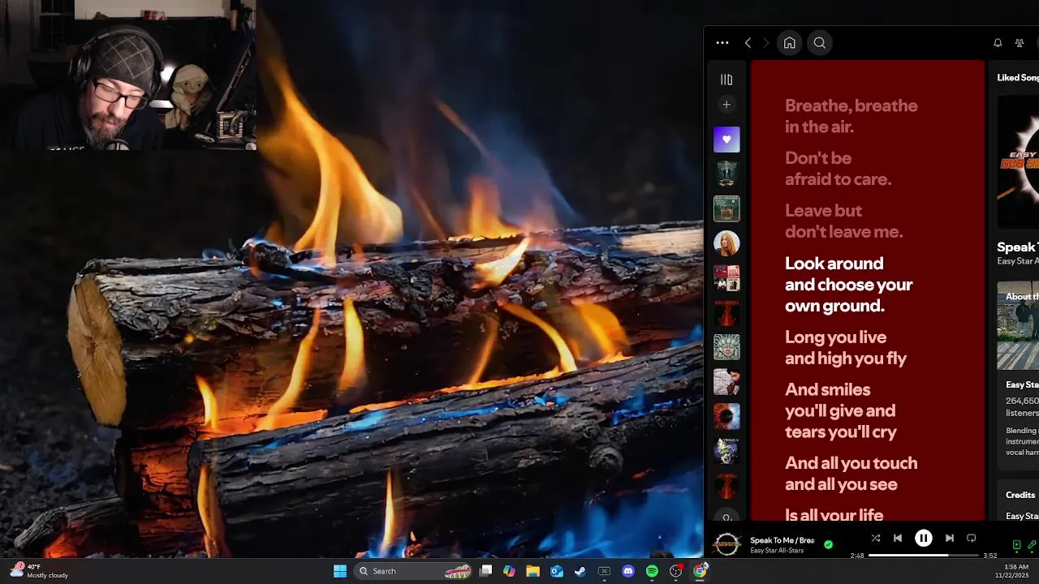Open Spotify notifications bell
The image size is (1039, 584).
coord(998,43)
